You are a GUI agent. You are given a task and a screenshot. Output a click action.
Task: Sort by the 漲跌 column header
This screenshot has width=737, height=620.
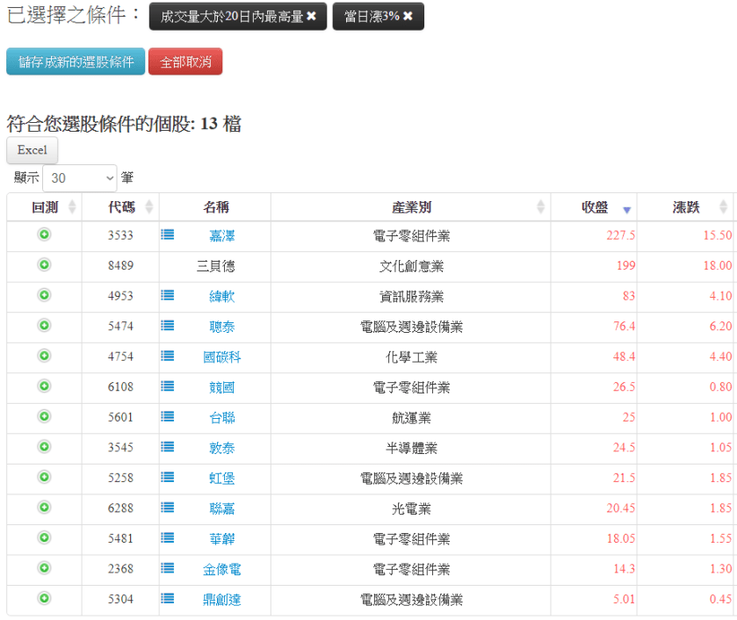686,207
